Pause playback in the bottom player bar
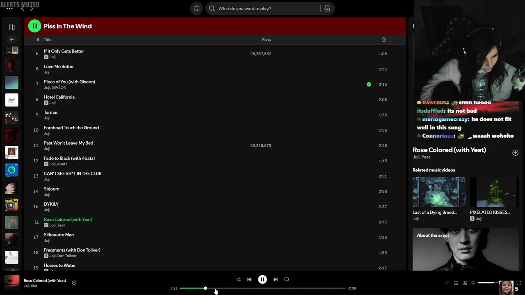This screenshot has height=295, width=525. click(x=262, y=279)
